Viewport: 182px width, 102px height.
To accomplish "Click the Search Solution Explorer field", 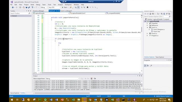I will (158, 17).
